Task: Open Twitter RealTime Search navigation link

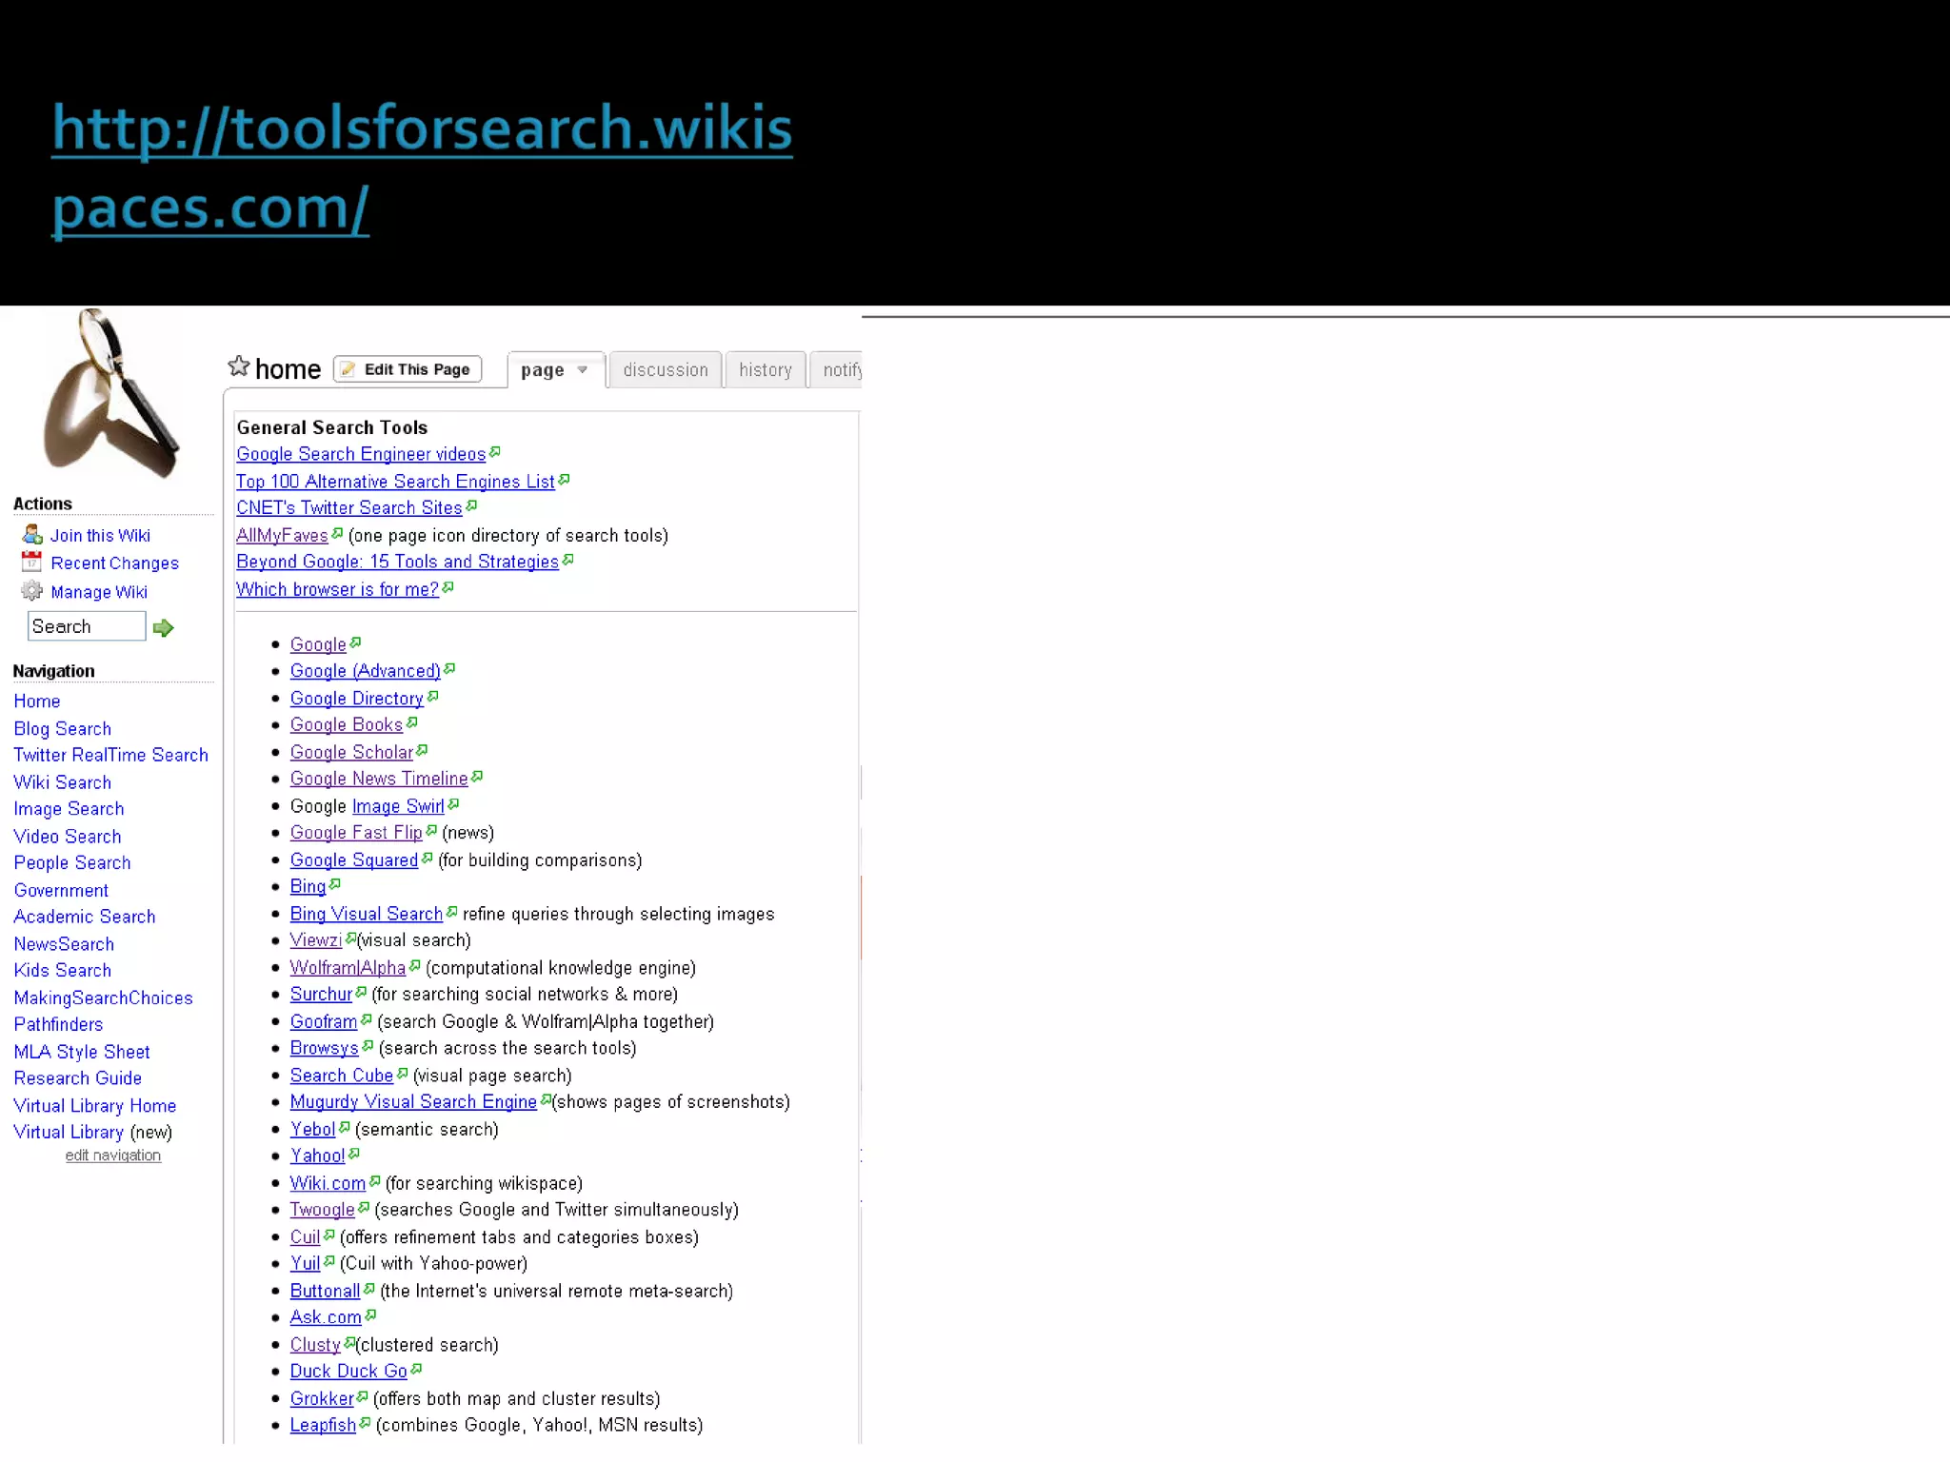Action: [110, 755]
